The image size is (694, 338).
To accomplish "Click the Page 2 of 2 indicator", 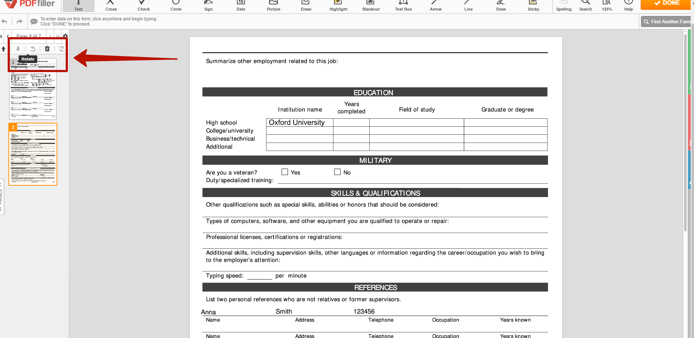I will 28,36.
